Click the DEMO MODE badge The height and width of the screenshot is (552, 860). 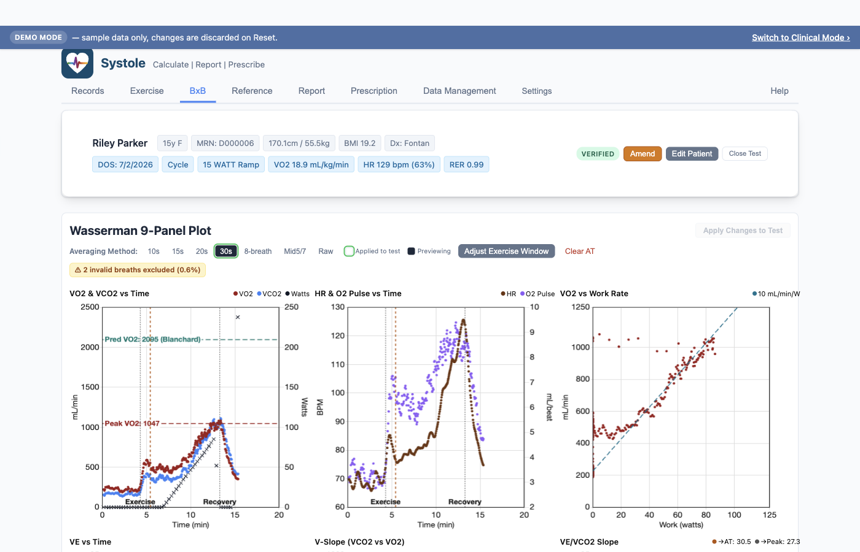click(x=38, y=37)
